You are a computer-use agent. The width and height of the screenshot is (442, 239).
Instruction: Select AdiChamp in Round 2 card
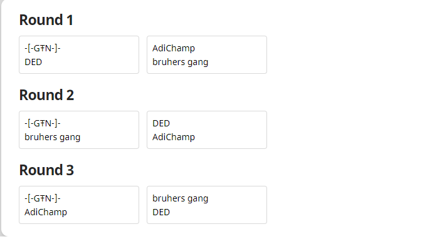coord(174,137)
